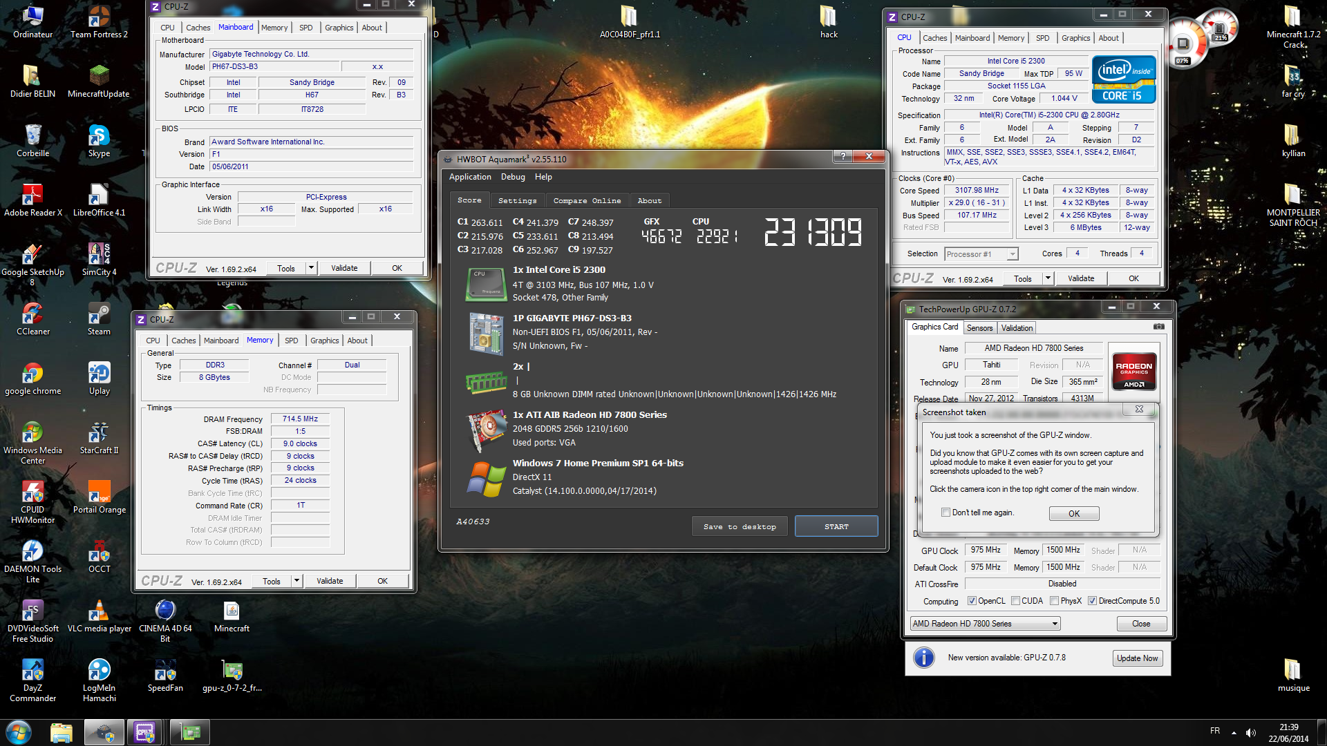Open the Skype desktop icon
Screen dimensions: 1327x746
click(x=99, y=141)
